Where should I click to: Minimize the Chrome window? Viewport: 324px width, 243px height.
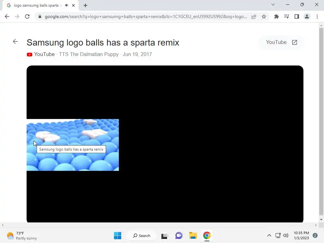(287, 4)
